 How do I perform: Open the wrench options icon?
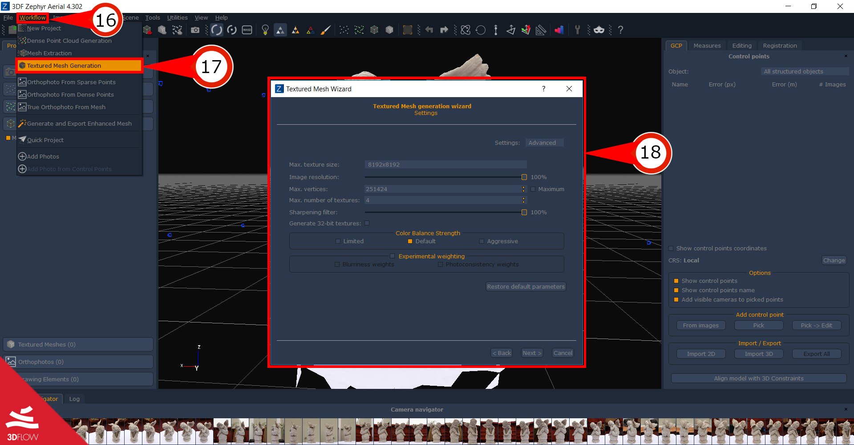click(x=577, y=30)
